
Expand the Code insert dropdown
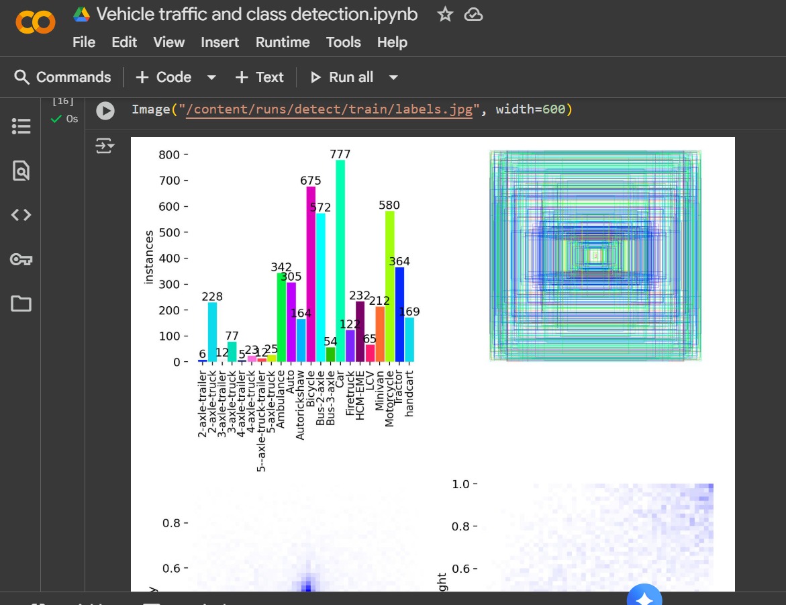(211, 77)
